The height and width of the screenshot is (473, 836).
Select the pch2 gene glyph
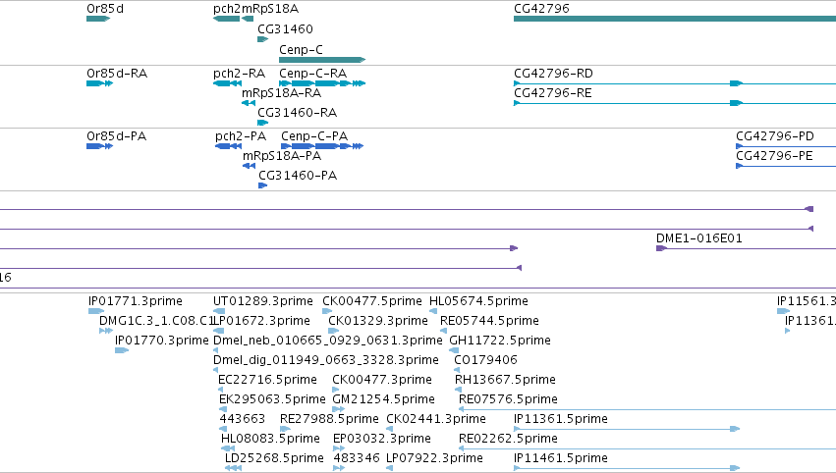click(226, 19)
